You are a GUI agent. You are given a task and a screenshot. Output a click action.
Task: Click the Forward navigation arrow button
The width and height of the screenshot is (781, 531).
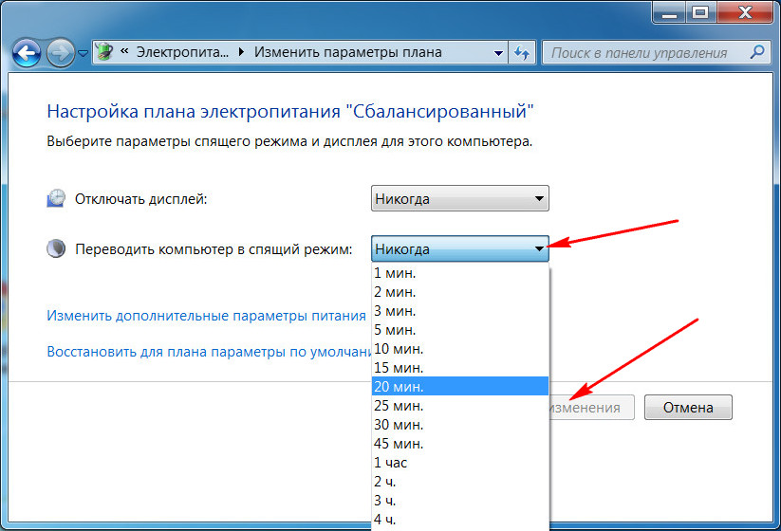click(60, 51)
